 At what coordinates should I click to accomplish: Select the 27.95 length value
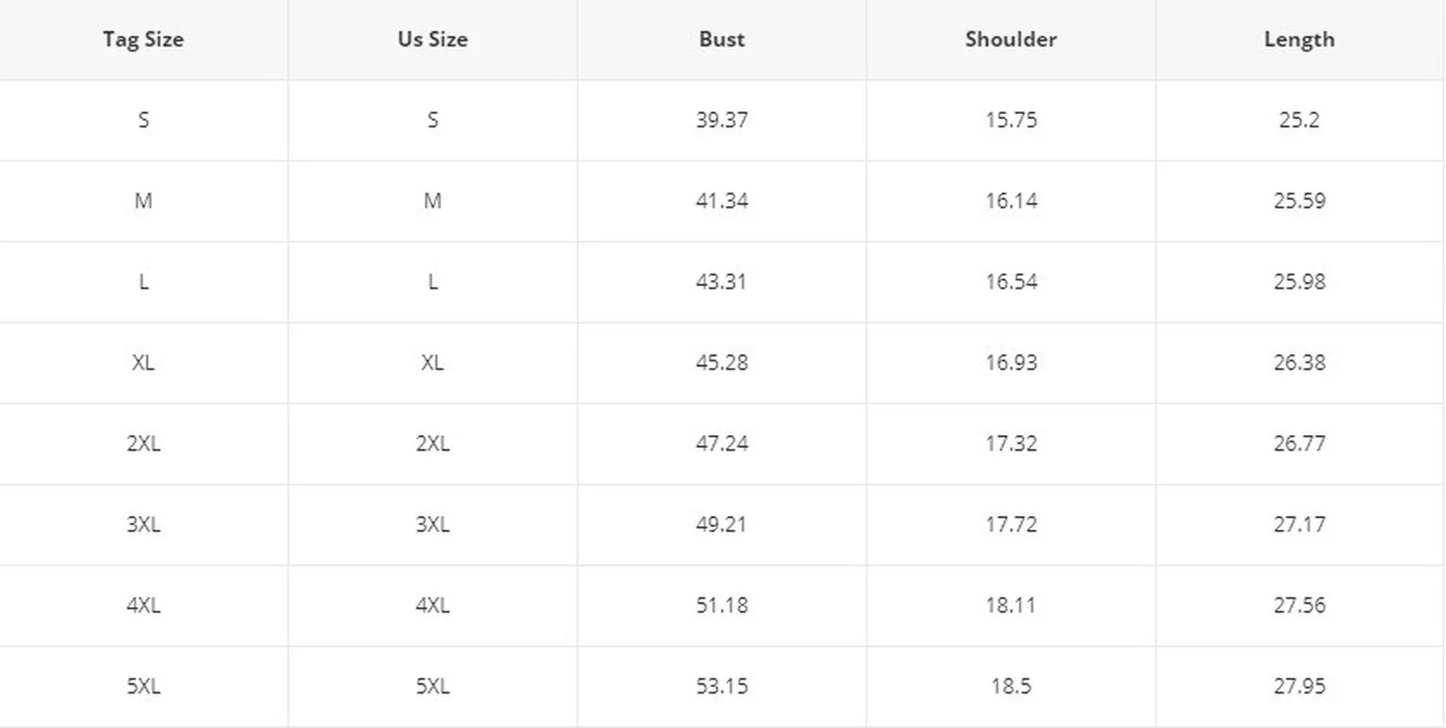[x=1299, y=686]
